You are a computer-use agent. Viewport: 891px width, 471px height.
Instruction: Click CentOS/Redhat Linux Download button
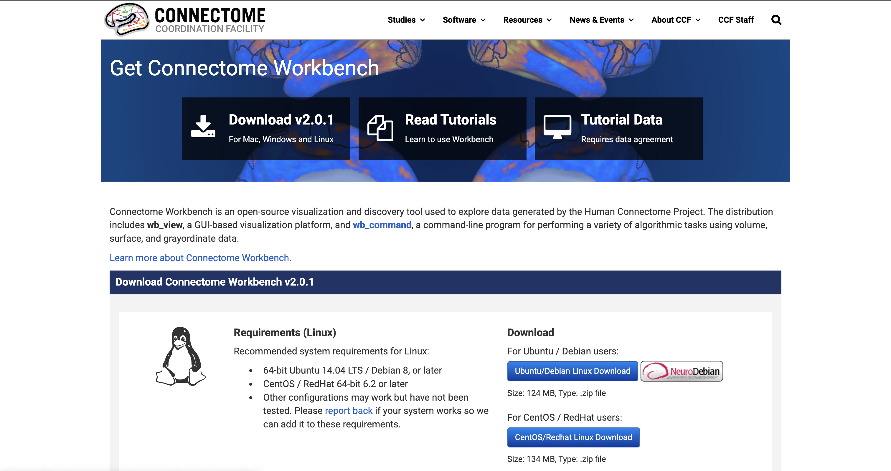click(573, 437)
